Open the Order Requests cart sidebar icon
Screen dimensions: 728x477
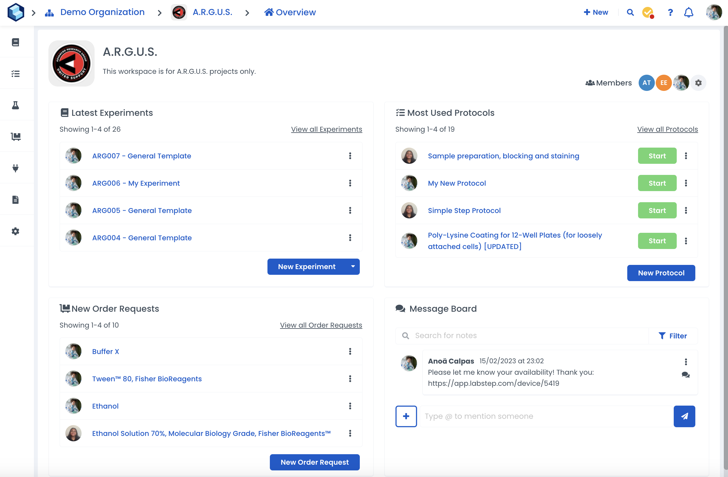coord(16,136)
